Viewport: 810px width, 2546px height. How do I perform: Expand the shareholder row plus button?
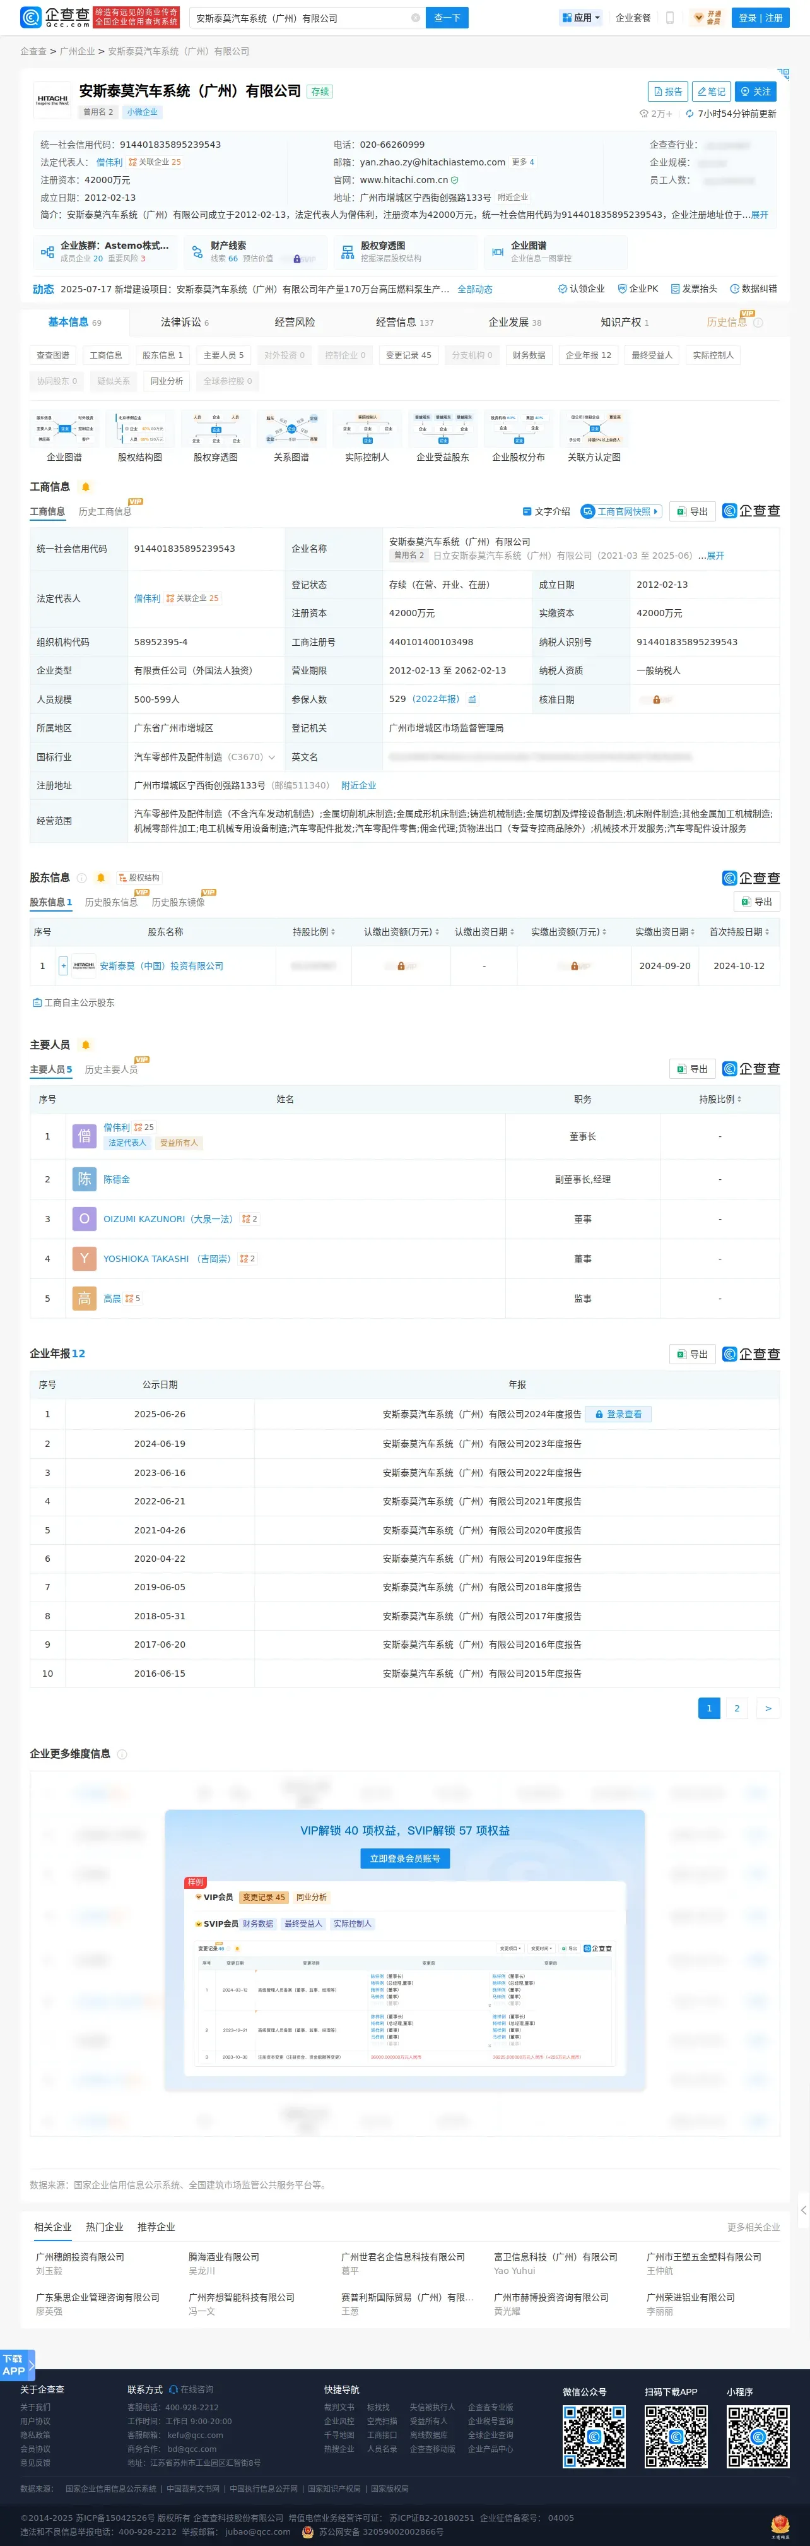click(64, 967)
